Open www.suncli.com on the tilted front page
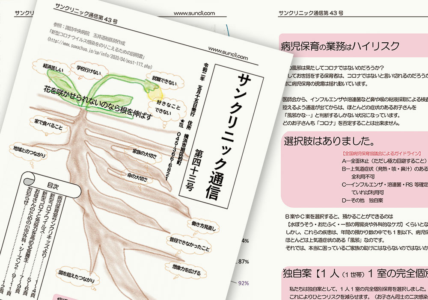Screen dimensions: 428x300 228,53
